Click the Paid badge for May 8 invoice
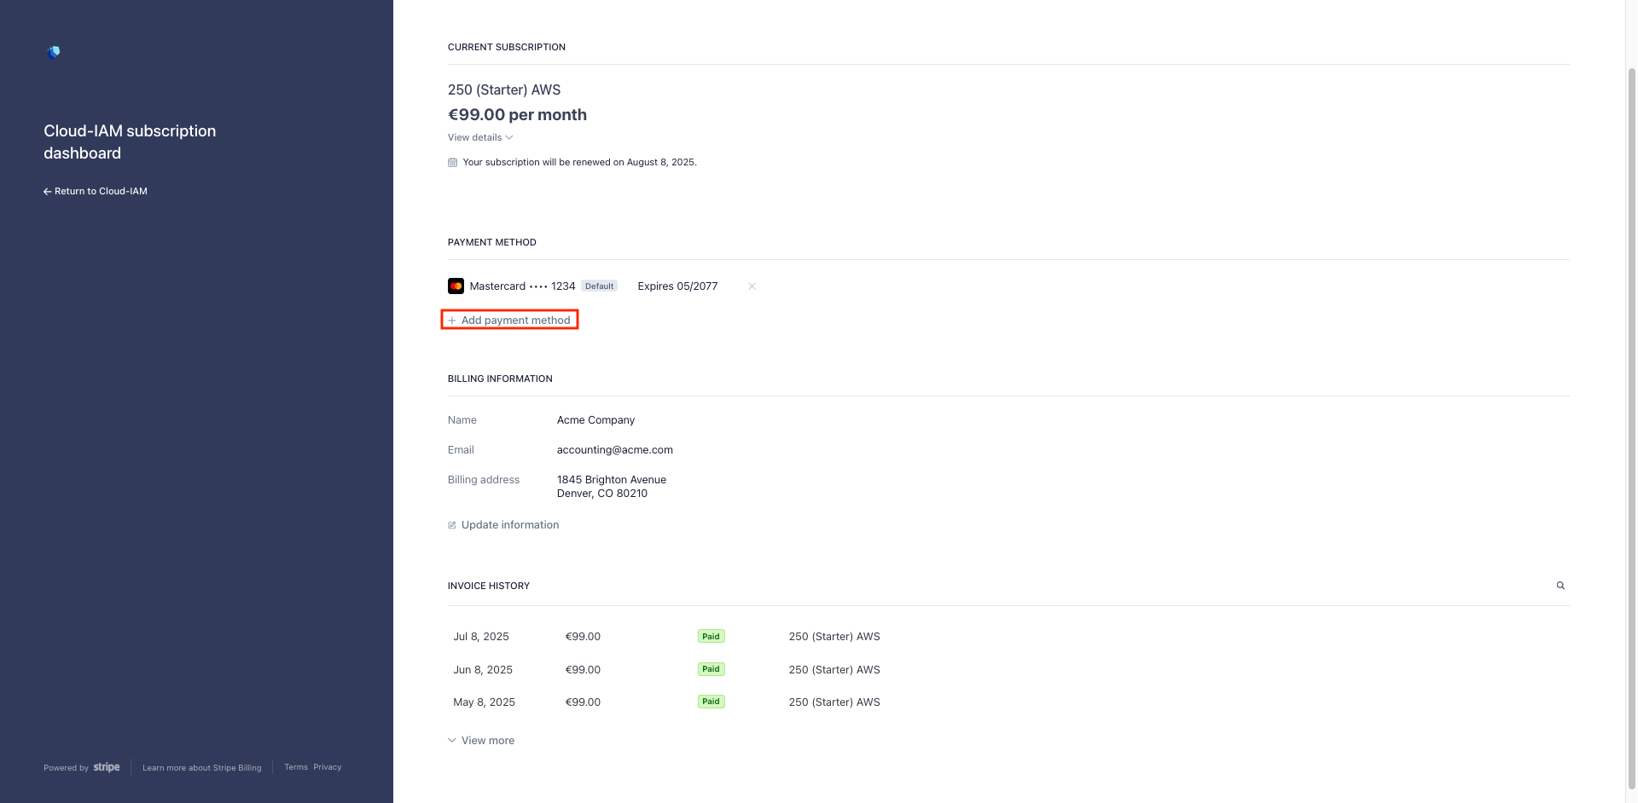 point(711,702)
